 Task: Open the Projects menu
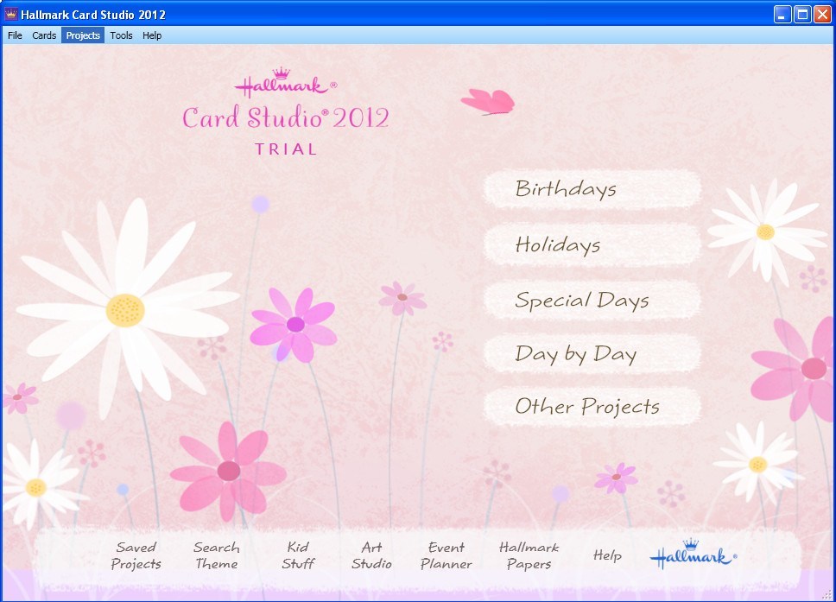[83, 35]
